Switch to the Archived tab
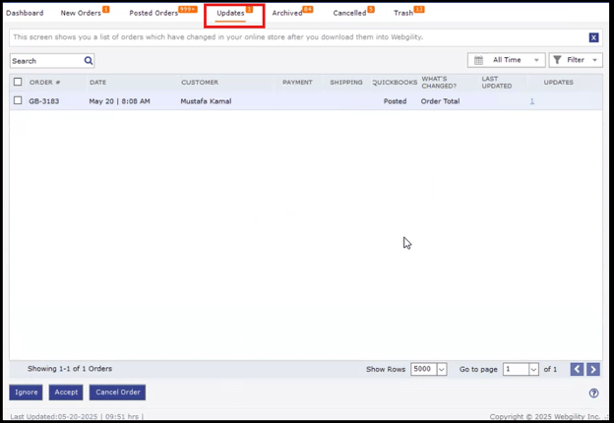Screen dimensions: 614x423 pos(287,14)
